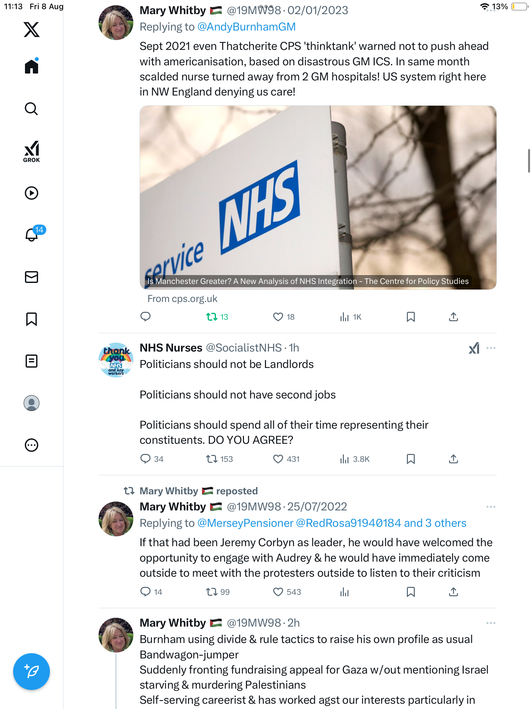Like the NHS Nurses landlords tweet
Screen dimensions: 532x709
coord(278,459)
